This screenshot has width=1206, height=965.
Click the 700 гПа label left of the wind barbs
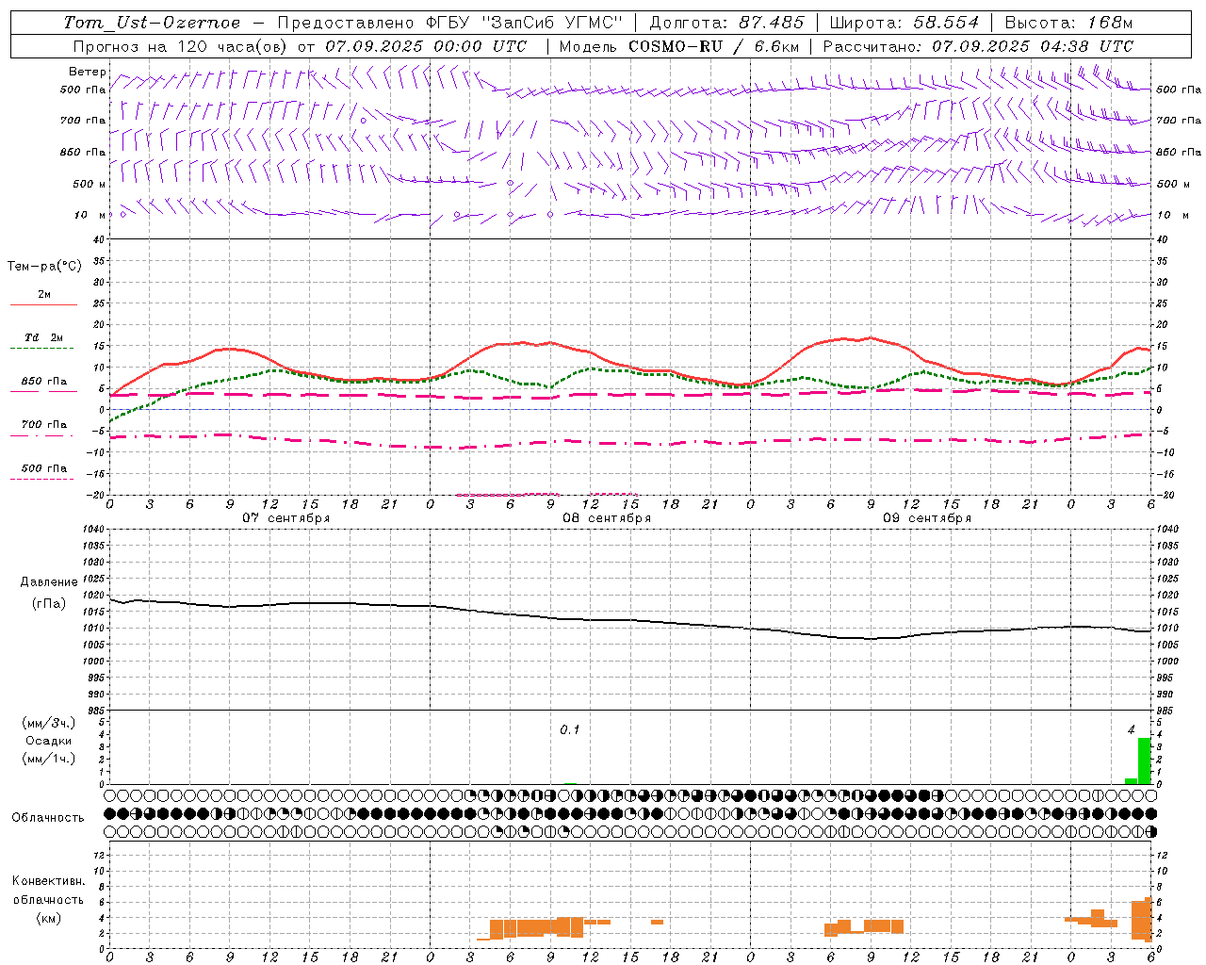[83, 121]
